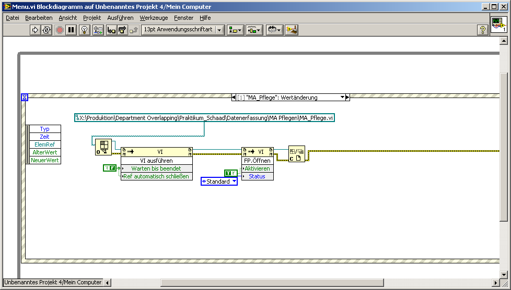
Task: Click the vertical scrollbar thumb
Action: coord(504,147)
